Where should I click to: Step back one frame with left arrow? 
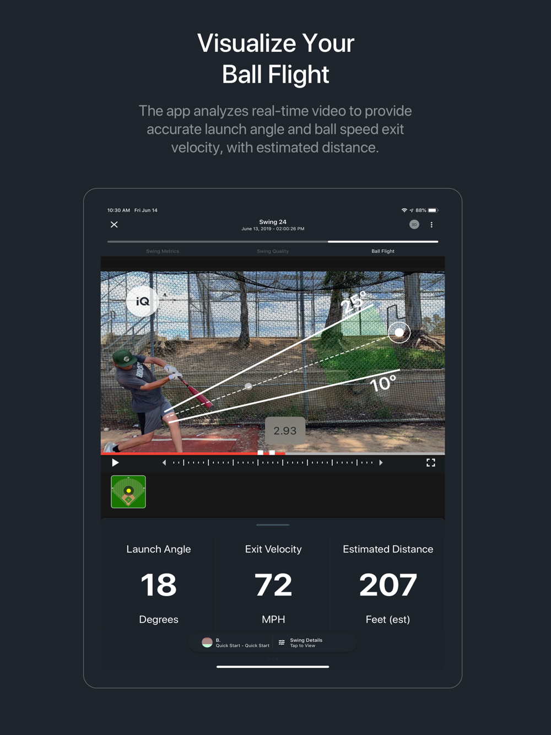[x=164, y=463]
